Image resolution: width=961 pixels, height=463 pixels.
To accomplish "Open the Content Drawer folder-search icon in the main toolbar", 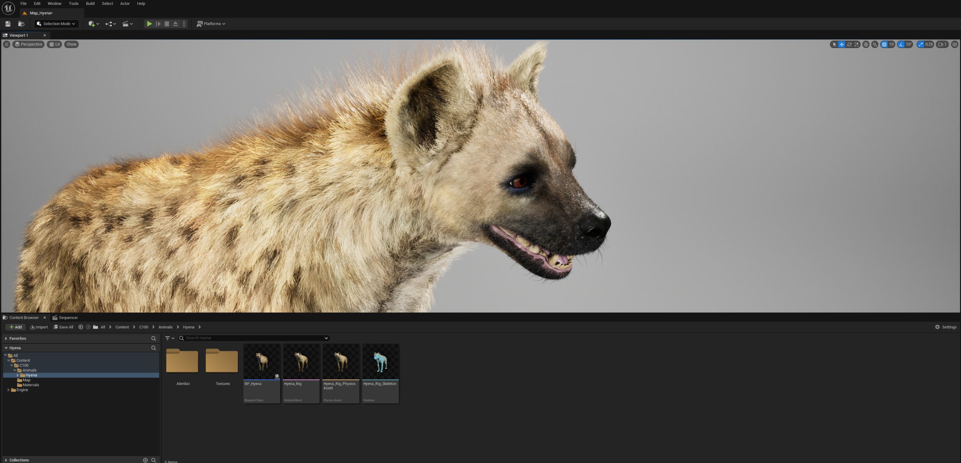I will coord(21,24).
